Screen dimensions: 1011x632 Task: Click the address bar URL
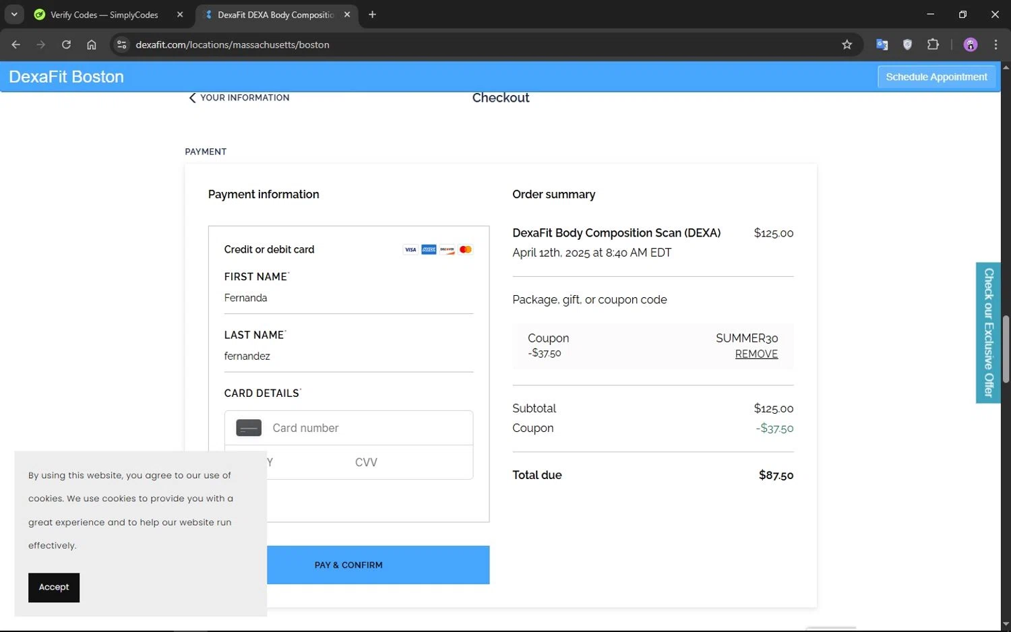[233, 44]
